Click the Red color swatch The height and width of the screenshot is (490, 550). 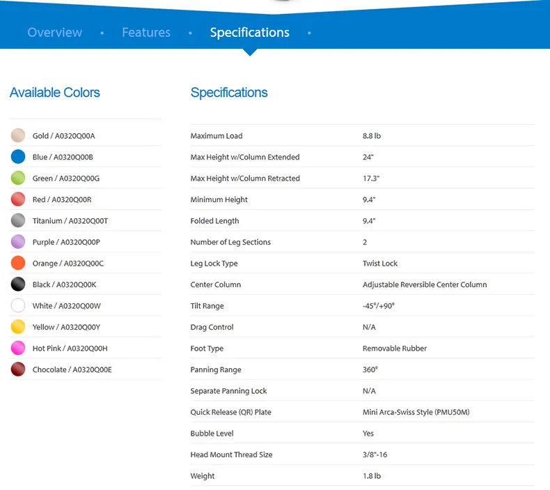18,199
